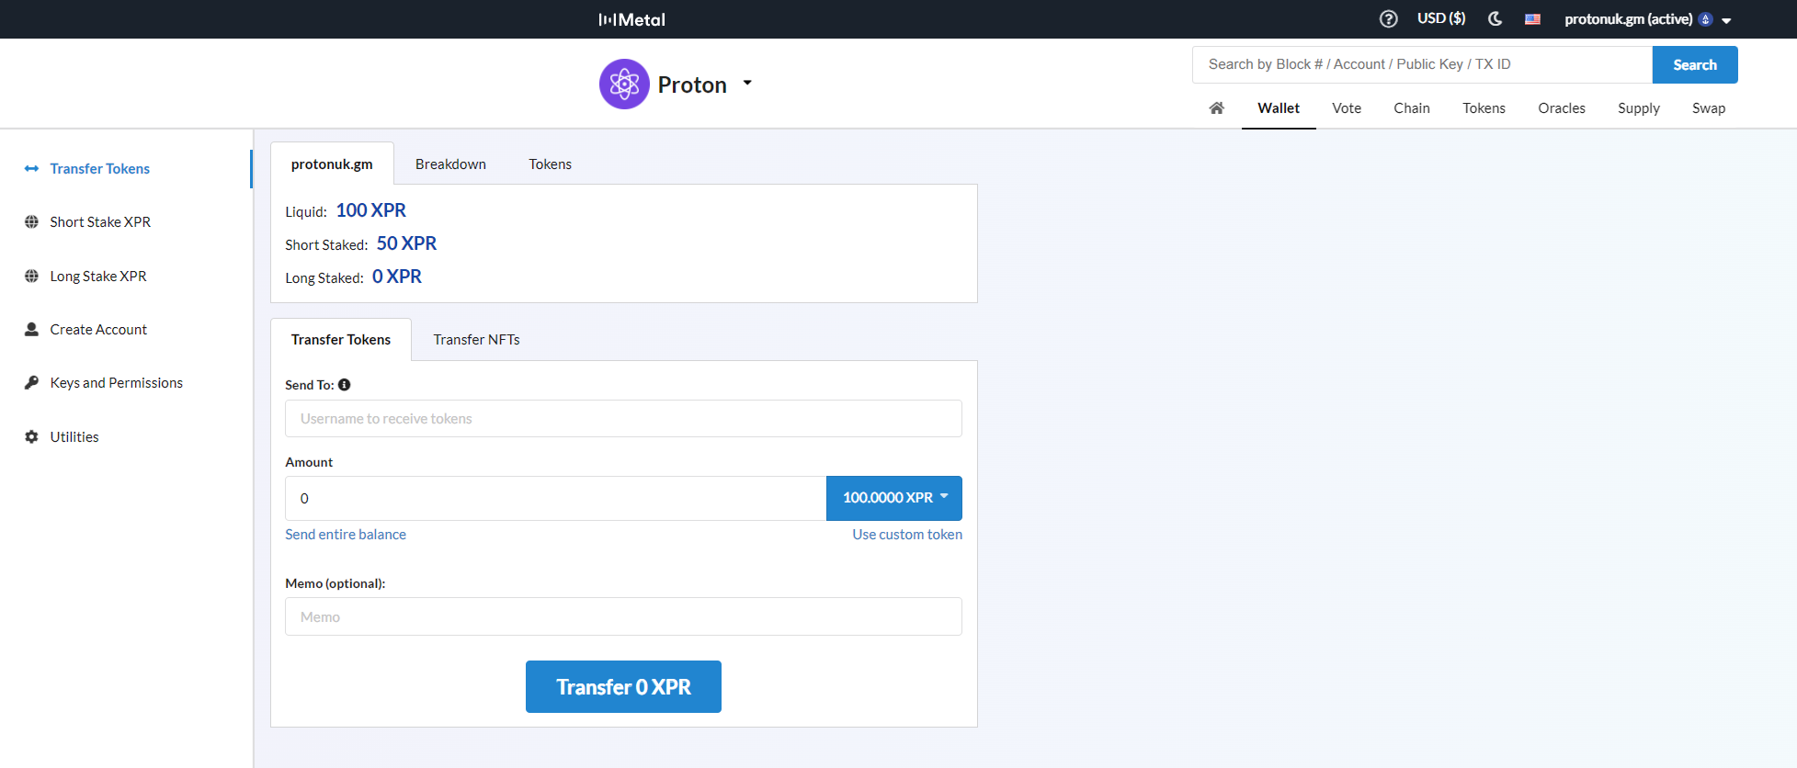Open the Oracles nav tab
The image size is (1797, 768).
click(x=1562, y=108)
